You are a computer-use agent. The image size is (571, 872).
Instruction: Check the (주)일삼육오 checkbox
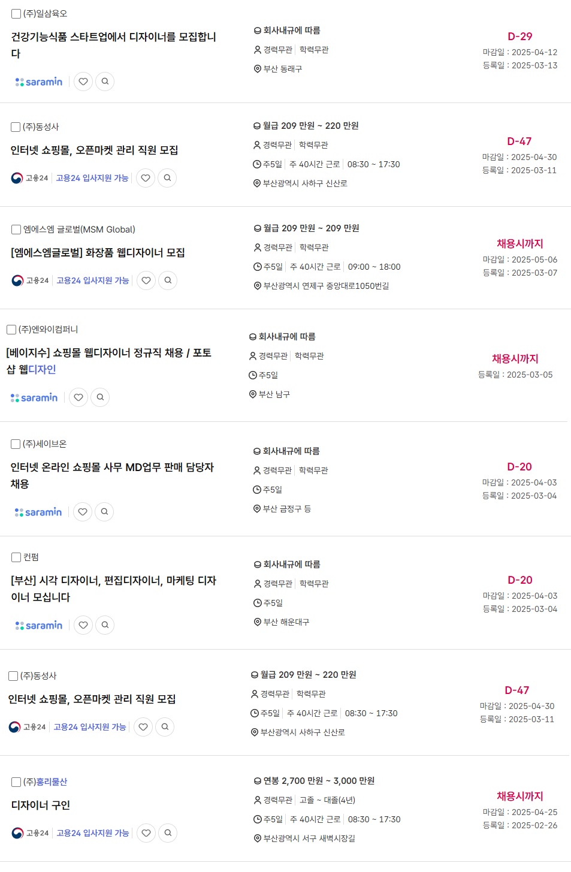tap(16, 13)
